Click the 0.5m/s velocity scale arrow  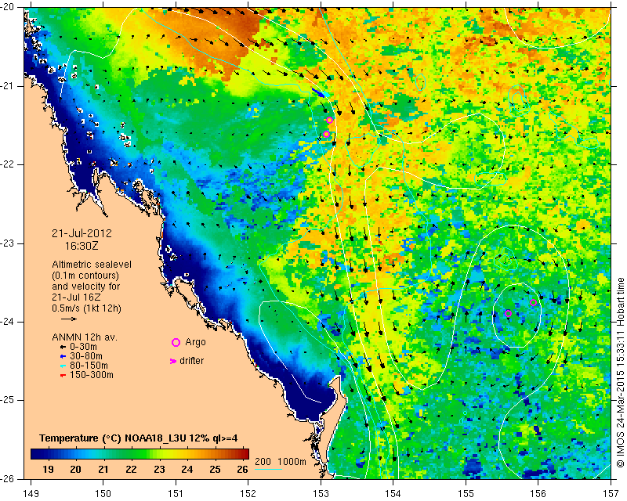click(69, 319)
